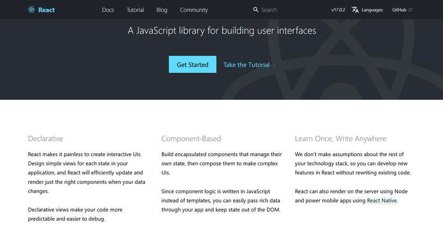Click the Component-Based heading
The image size is (443, 229).
(191, 138)
